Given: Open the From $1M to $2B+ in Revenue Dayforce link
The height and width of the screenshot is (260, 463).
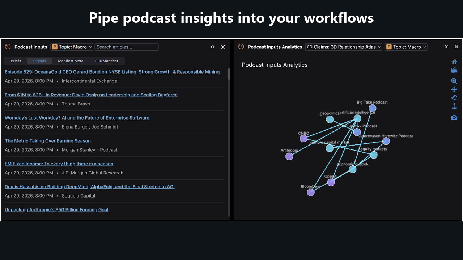Looking at the screenshot, I should click(91, 95).
